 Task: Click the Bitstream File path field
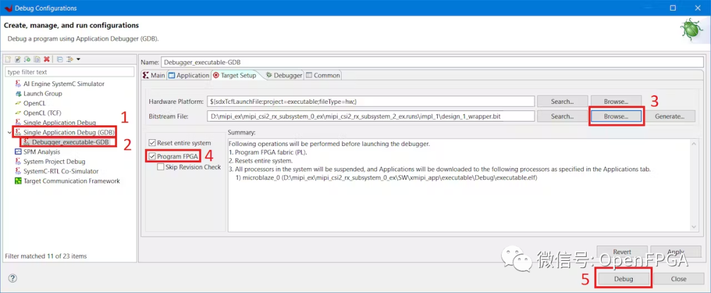(371, 116)
